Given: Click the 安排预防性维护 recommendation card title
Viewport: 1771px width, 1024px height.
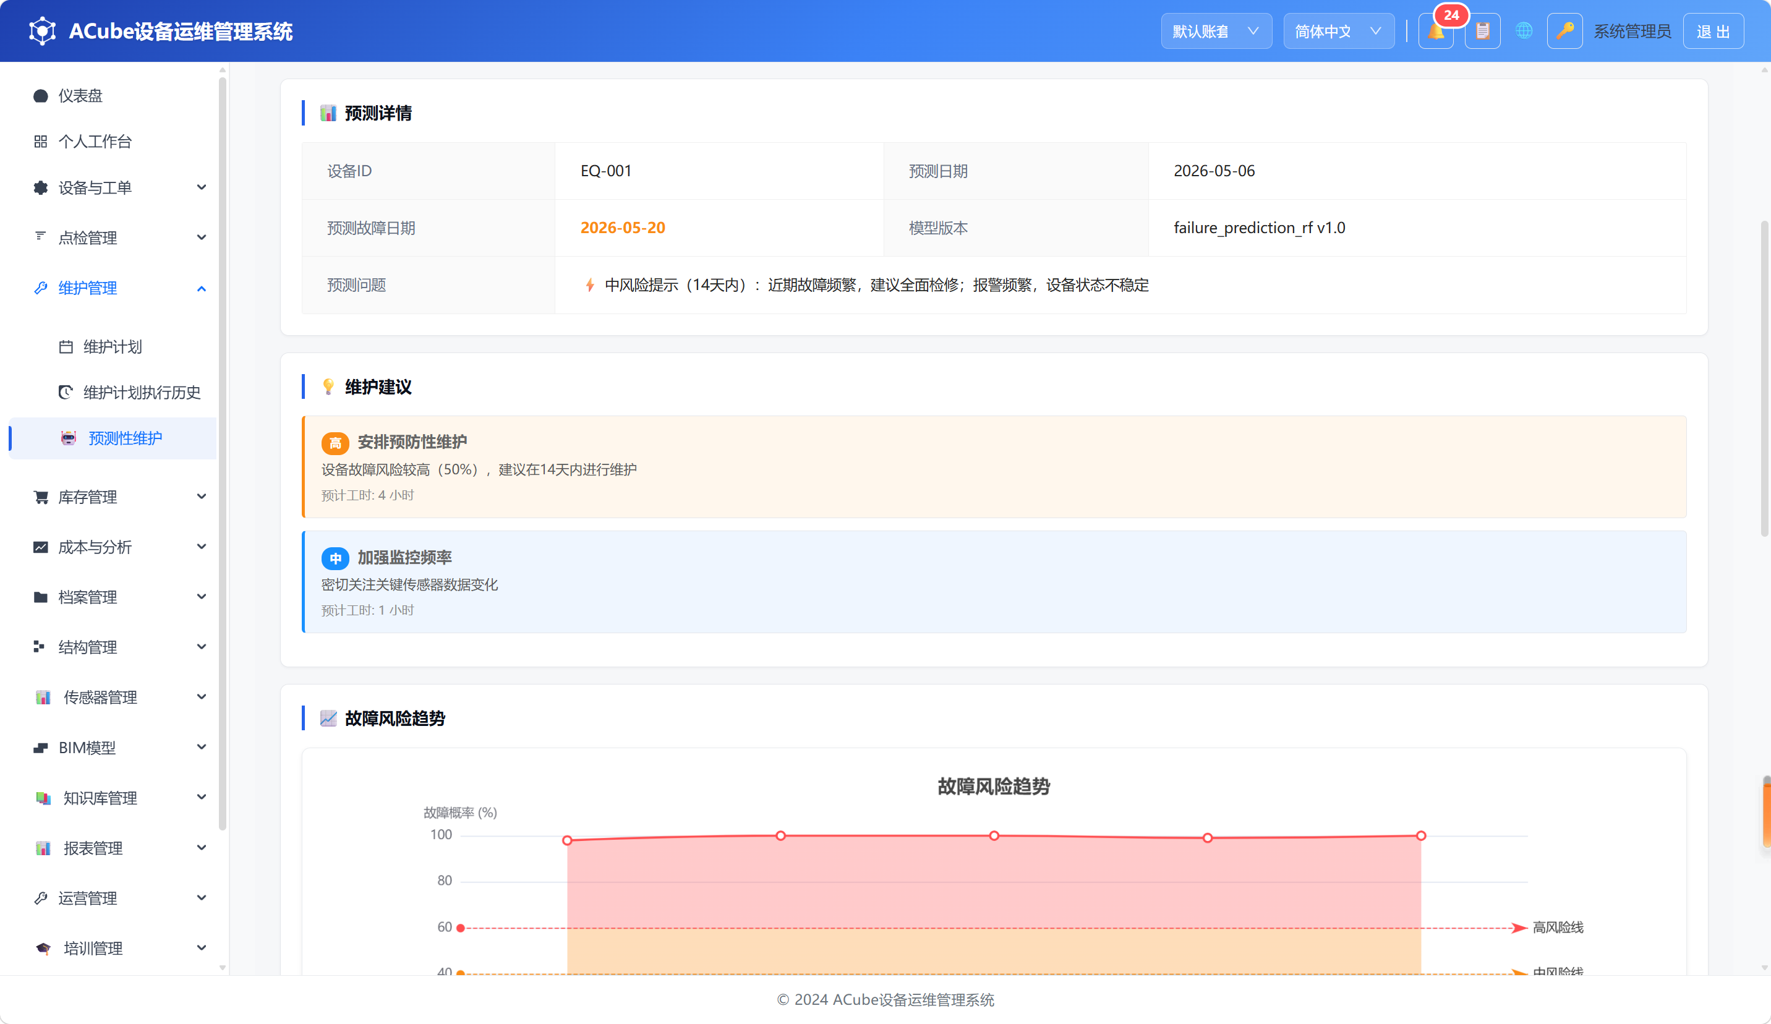Looking at the screenshot, I should [412, 442].
